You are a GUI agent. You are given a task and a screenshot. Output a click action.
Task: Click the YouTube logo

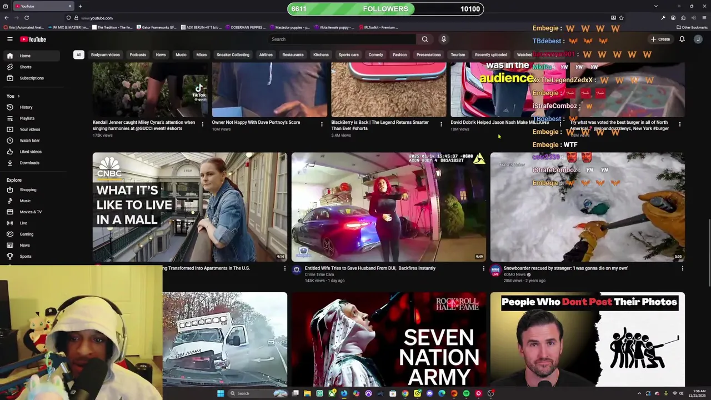point(33,39)
